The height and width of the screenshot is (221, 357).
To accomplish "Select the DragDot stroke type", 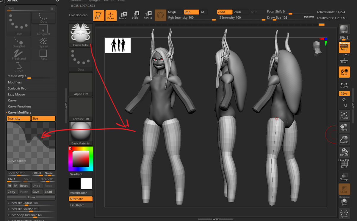I will click(x=19, y=42).
